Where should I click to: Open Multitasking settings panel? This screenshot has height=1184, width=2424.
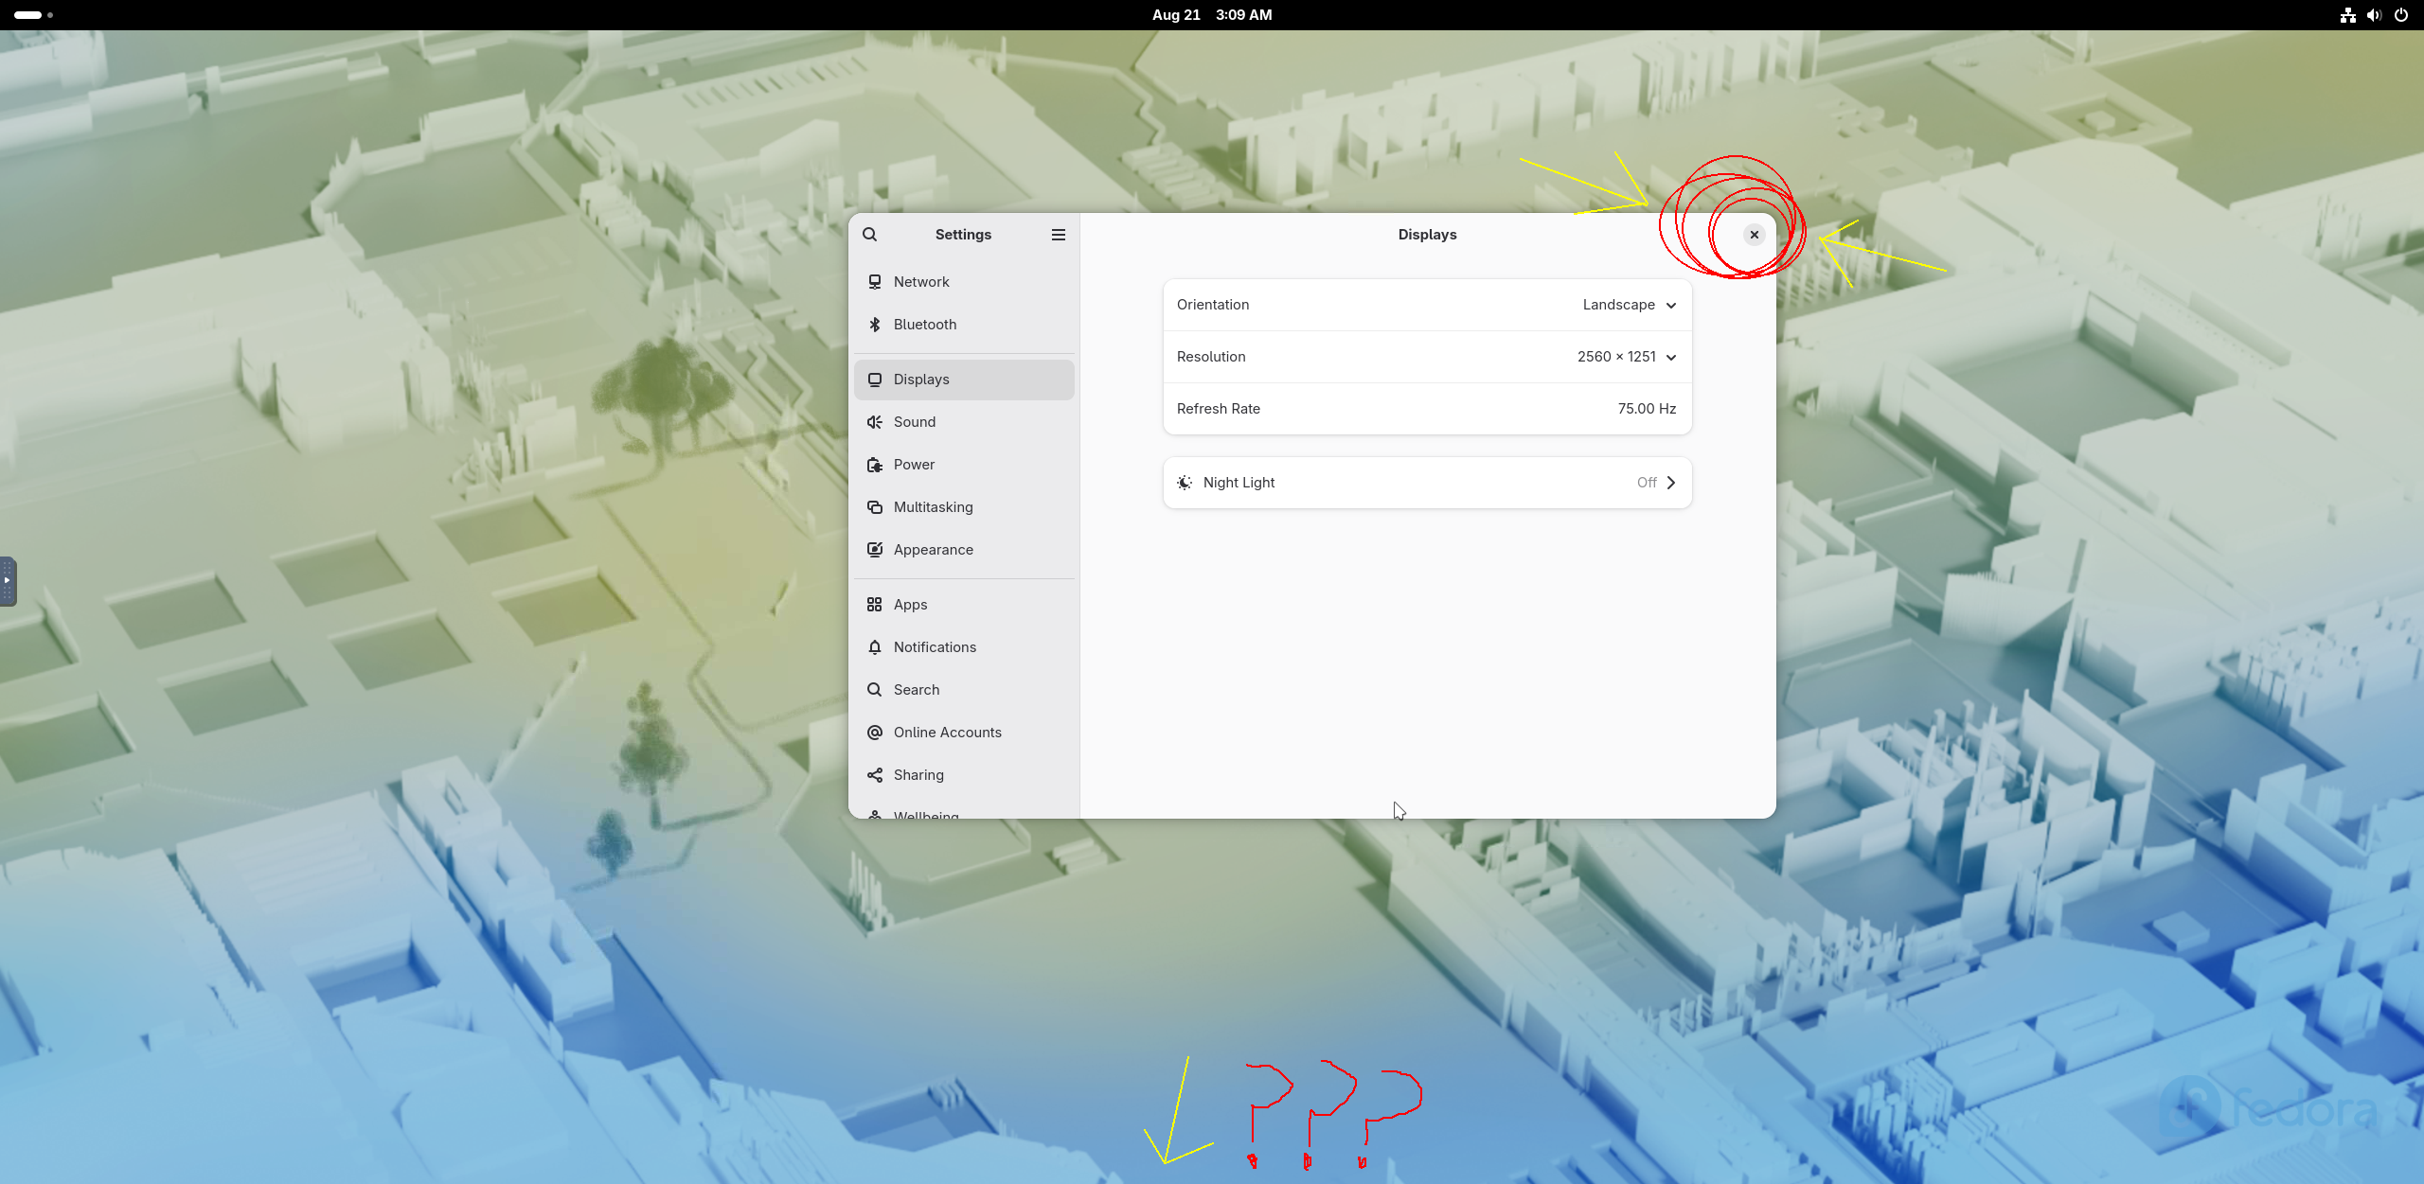964,507
